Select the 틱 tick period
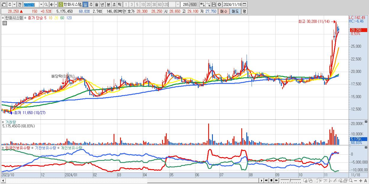The width and height of the screenshot is (369, 184). (x=119, y=4)
